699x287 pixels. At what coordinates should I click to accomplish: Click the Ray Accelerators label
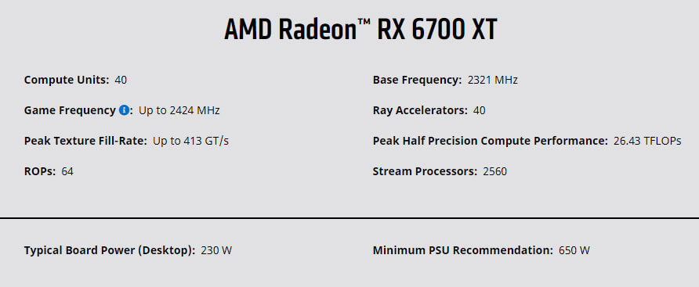pos(420,110)
